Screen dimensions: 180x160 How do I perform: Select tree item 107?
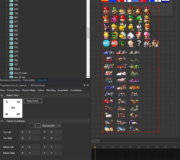click(14, 65)
